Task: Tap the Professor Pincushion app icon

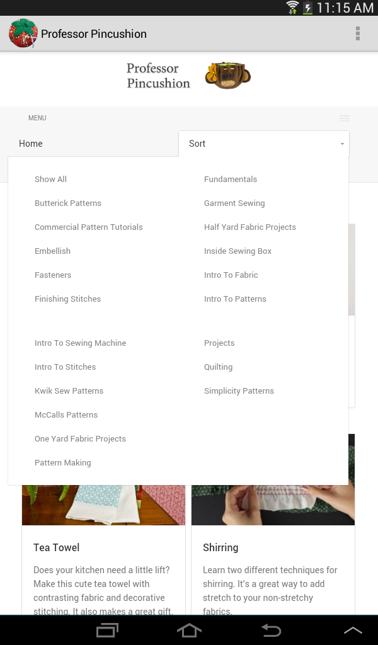Action: (x=23, y=33)
